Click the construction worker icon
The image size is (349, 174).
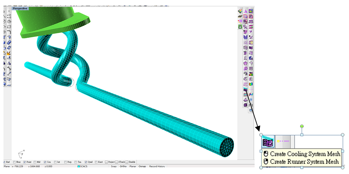click(251, 58)
